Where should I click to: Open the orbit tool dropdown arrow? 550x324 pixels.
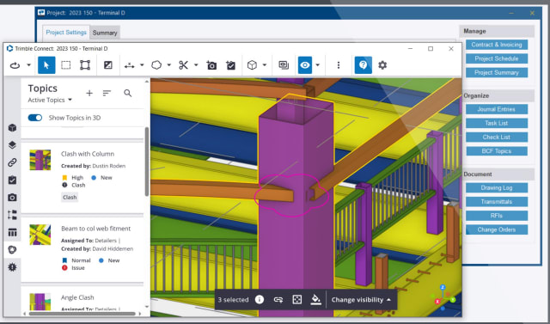point(28,65)
